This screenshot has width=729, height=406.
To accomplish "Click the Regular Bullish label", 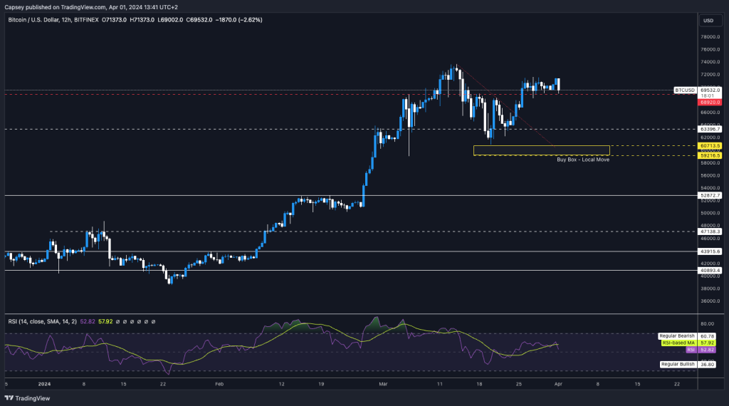I will click(677, 364).
